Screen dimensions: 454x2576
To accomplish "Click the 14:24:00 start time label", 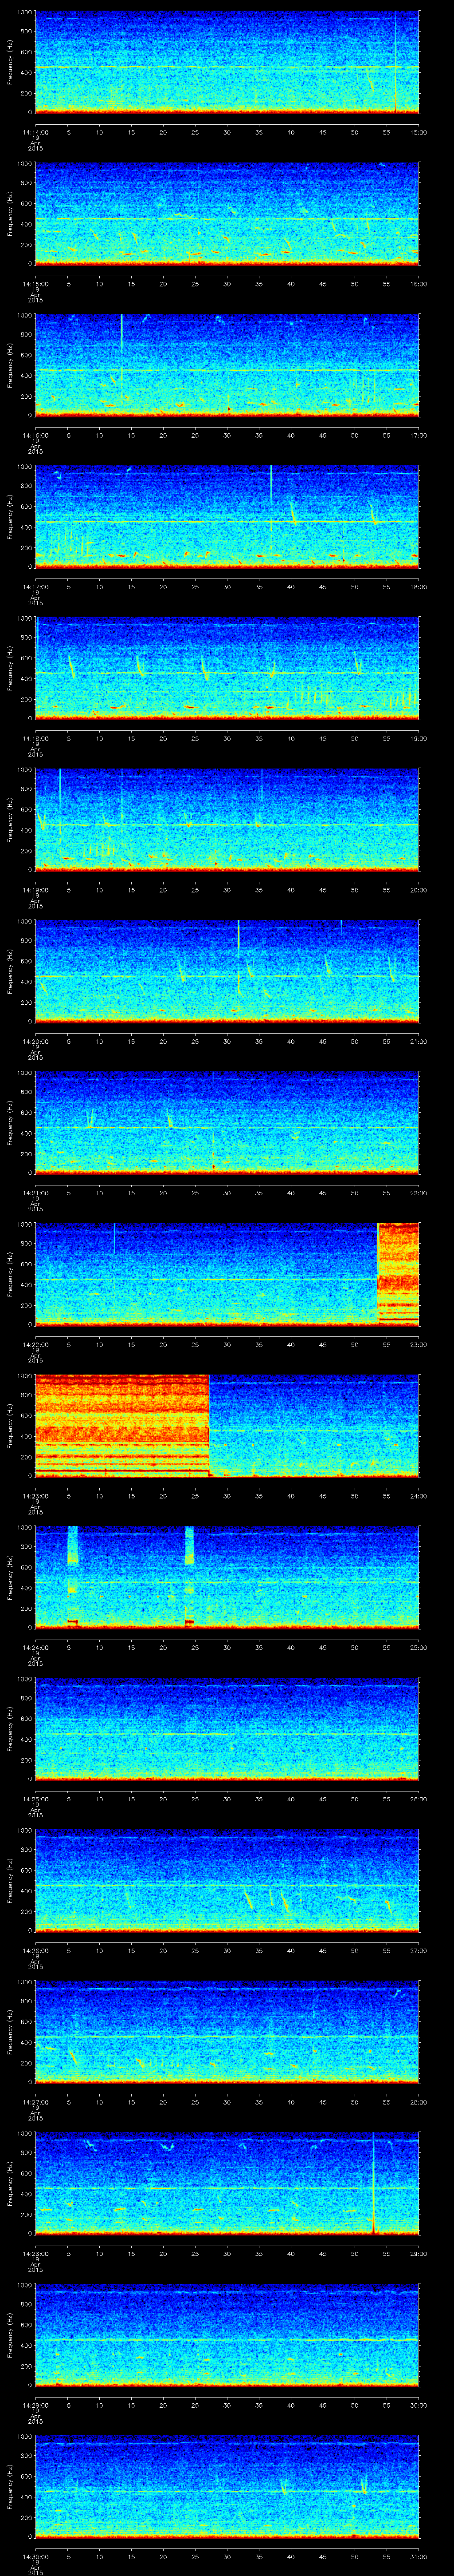I will coord(35,1647).
